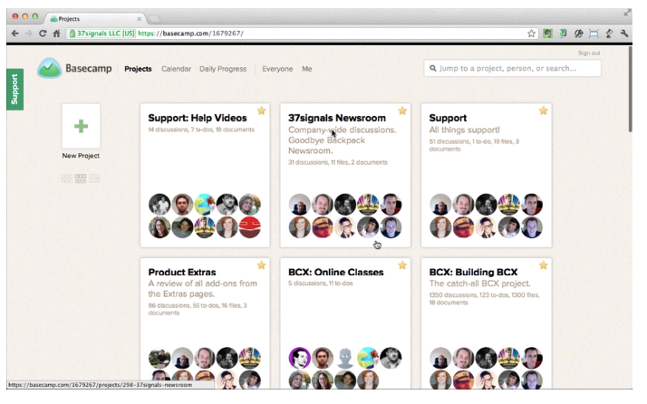This screenshot has height=404, width=647.
Task: Click the browser home icon
Action: [57, 34]
